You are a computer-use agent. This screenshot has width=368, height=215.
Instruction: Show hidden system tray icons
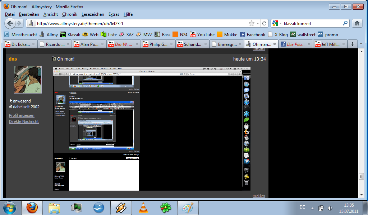click(x=312, y=208)
